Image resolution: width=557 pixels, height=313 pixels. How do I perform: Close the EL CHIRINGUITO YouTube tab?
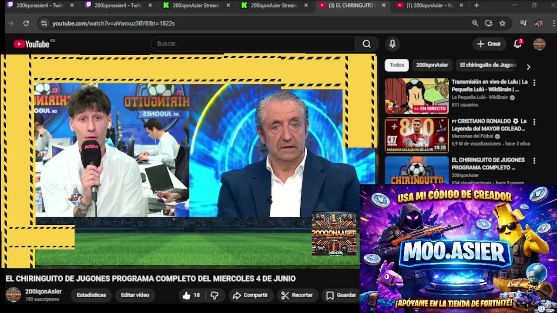(383, 6)
